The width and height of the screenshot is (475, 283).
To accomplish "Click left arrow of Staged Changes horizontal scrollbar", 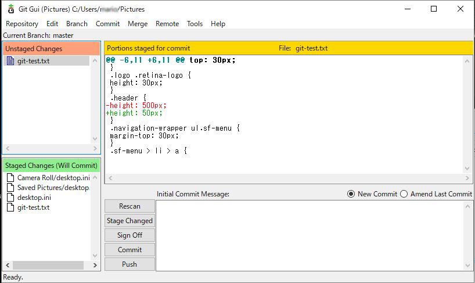I will [8, 266].
